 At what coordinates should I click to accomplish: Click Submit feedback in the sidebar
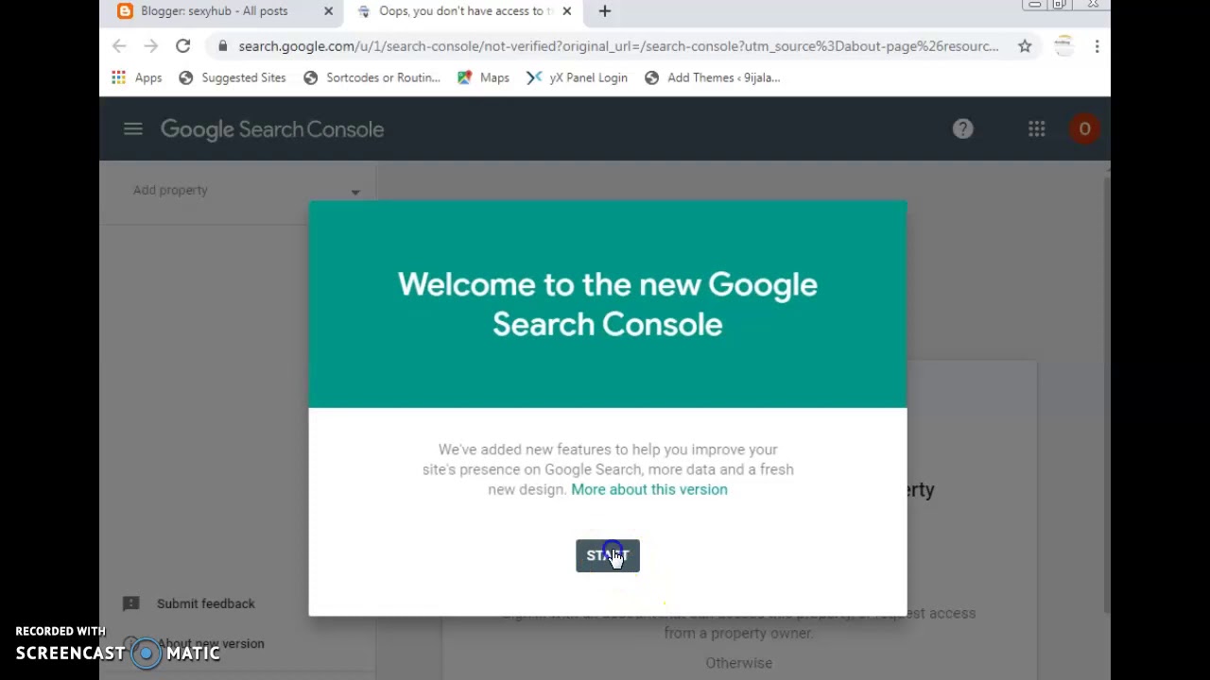pos(206,603)
